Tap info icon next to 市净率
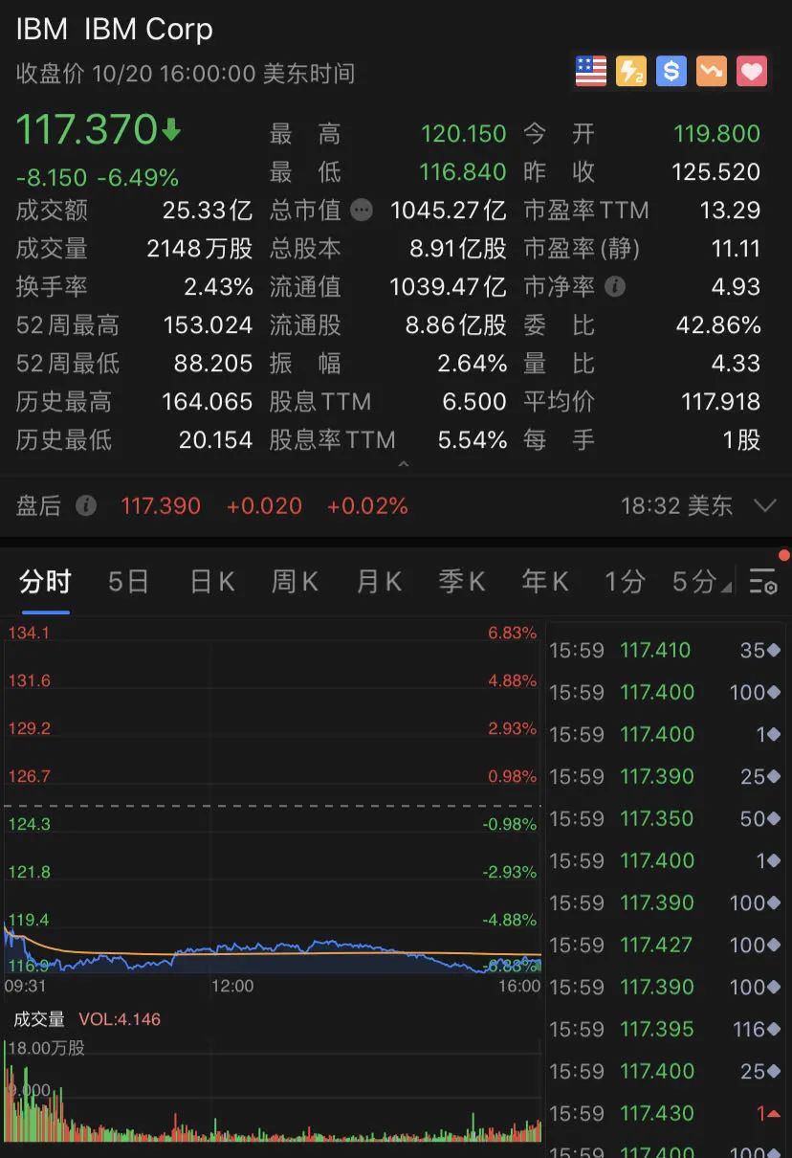The height and width of the screenshot is (1158, 792). (x=615, y=286)
